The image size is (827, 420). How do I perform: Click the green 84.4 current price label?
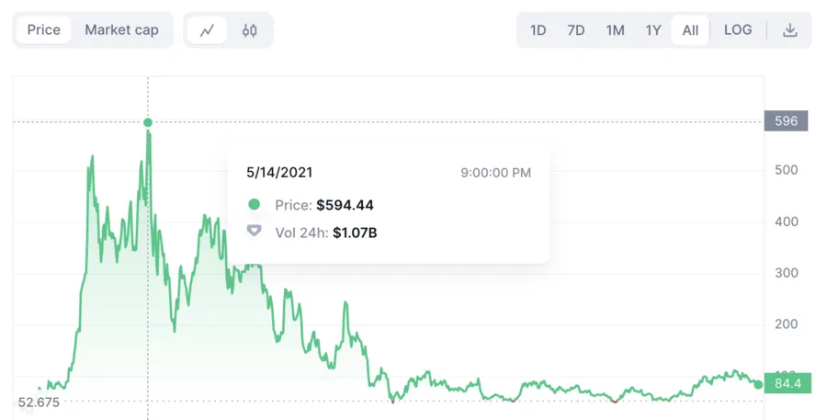pos(788,383)
